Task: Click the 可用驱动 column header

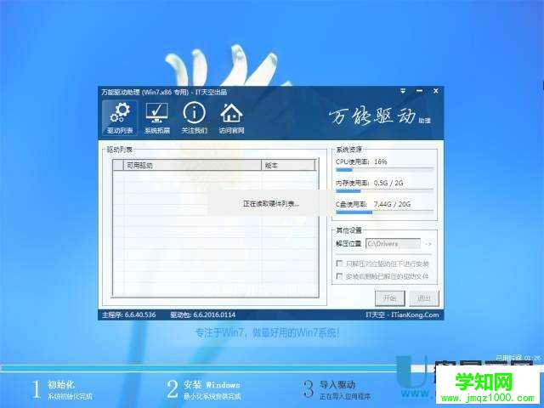Action: tap(192, 165)
